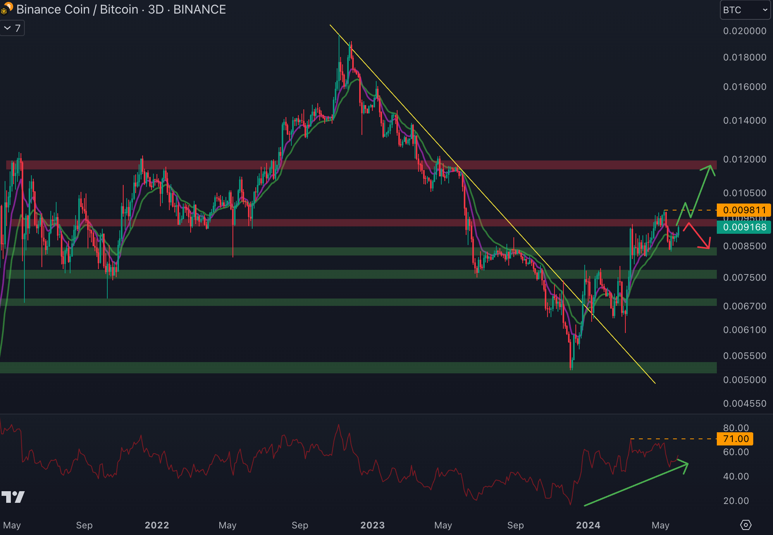The image size is (773, 535).
Task: Click the orange 0.009811 price label
Action: pos(744,210)
